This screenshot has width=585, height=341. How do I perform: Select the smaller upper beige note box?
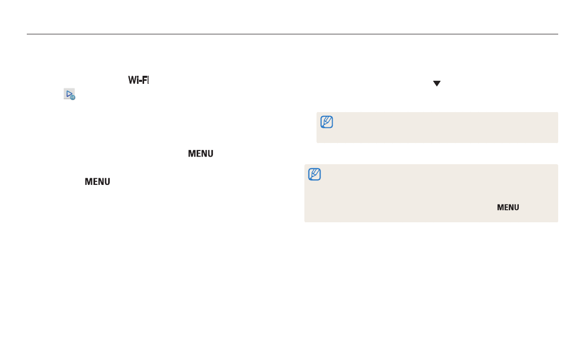pos(437,127)
